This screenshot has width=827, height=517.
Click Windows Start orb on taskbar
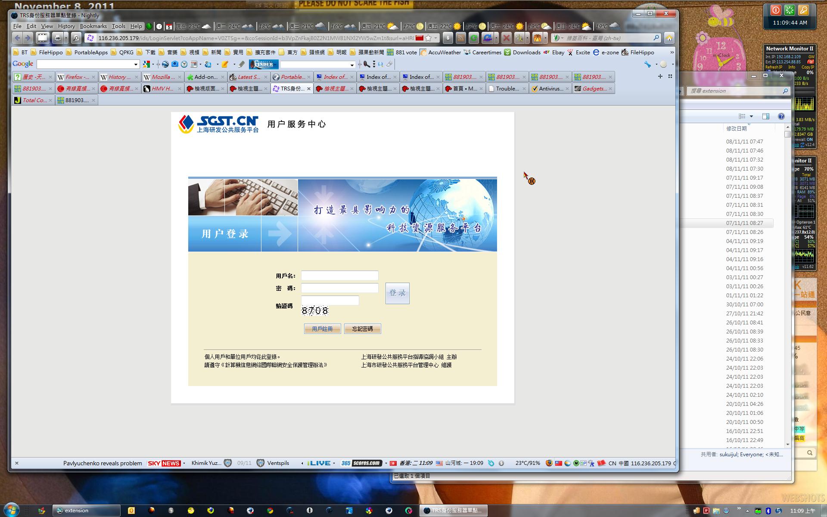click(x=12, y=510)
